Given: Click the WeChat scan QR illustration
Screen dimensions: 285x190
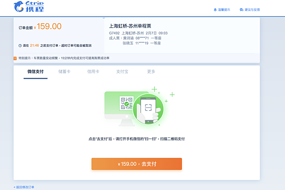Looking at the screenshot, I should [139, 107].
